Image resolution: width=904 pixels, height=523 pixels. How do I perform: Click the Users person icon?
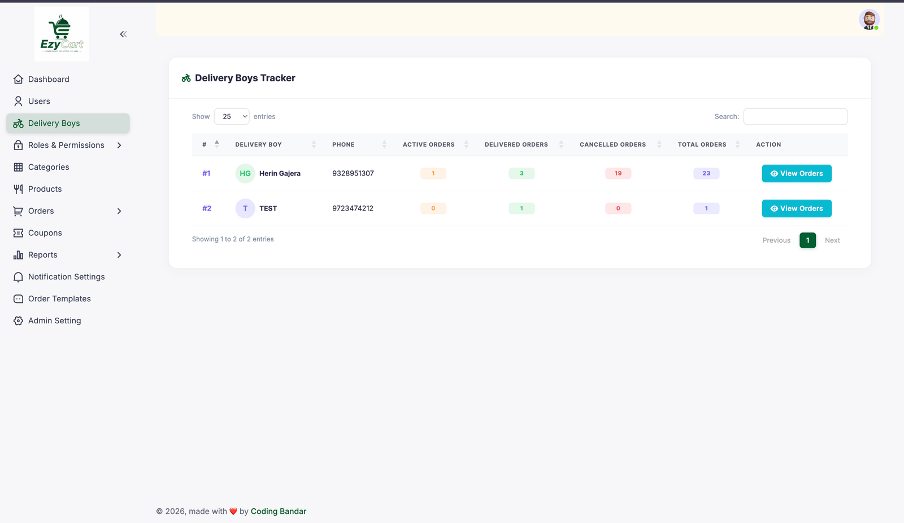coord(18,102)
